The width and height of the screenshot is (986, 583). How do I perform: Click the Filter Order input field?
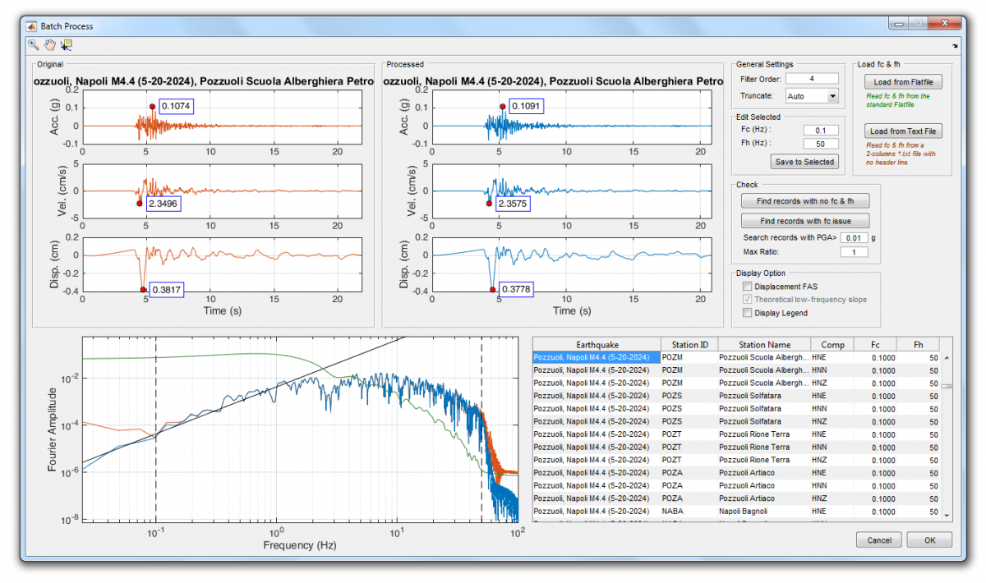(x=811, y=79)
